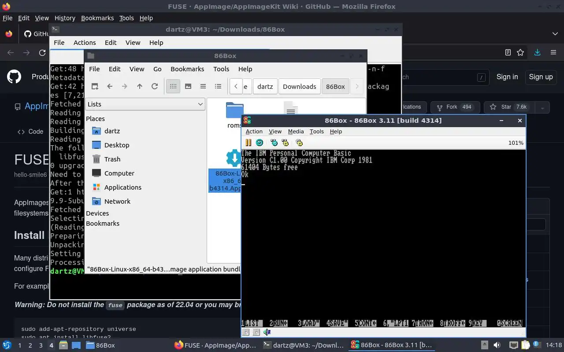Click the teal hard reset icon in 86Box
This screenshot has height=352, width=564.
[x=260, y=143]
